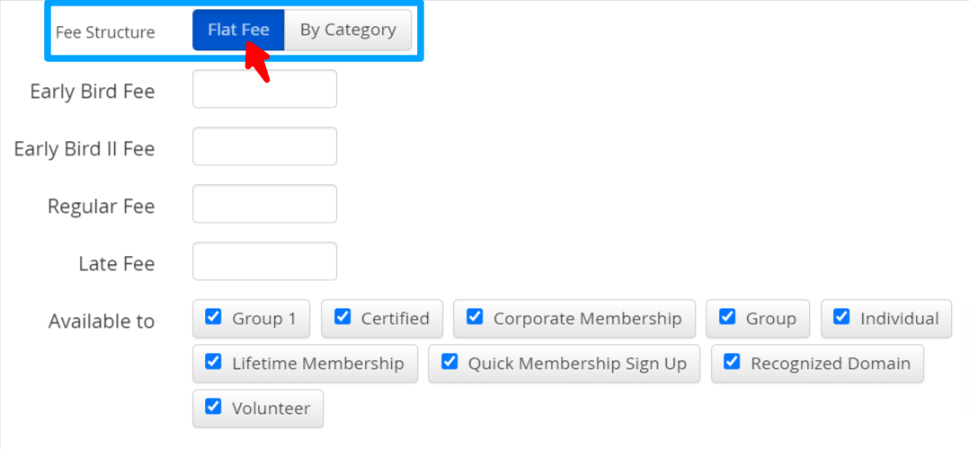This screenshot has height=449, width=969.
Task: Uncheck the Group availability checkbox
Action: [727, 317]
